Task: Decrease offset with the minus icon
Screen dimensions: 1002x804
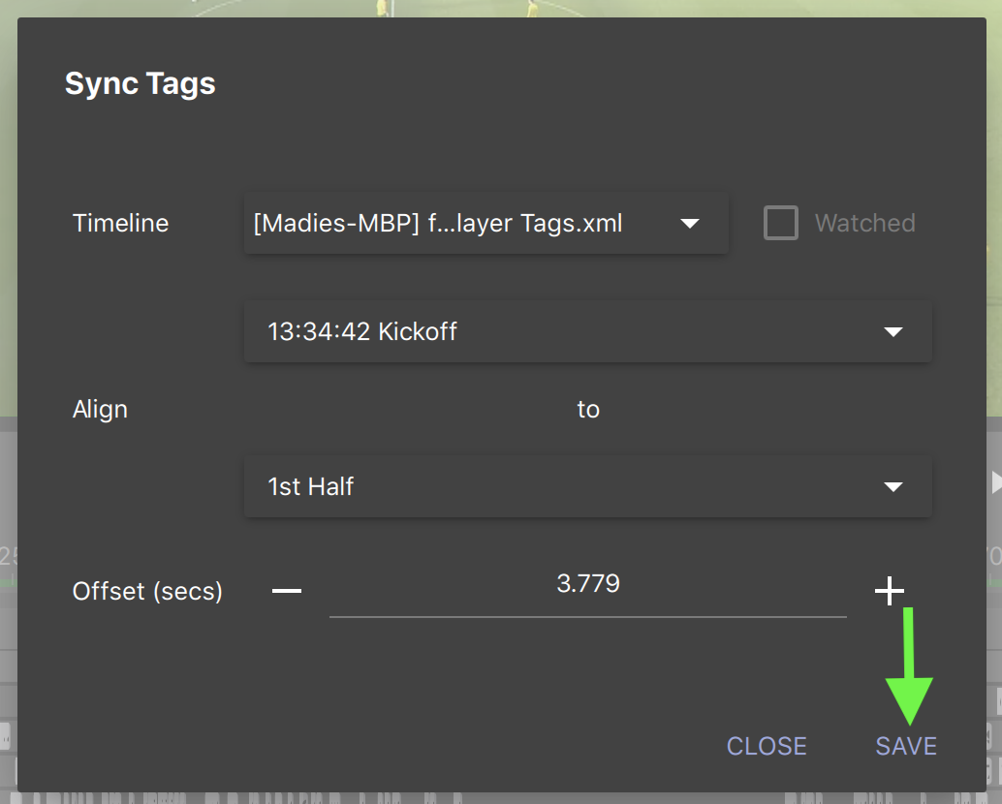Action: click(287, 591)
